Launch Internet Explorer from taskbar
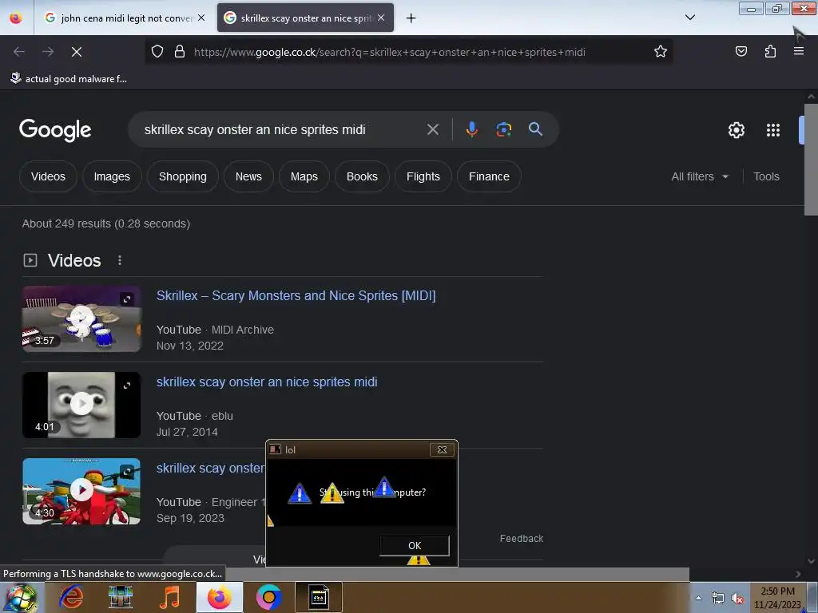Screen dimensions: 818x613 point(71,597)
